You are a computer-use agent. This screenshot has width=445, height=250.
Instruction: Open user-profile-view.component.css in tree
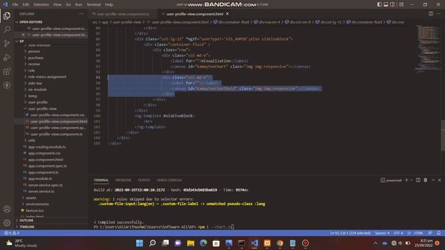pos(58,115)
